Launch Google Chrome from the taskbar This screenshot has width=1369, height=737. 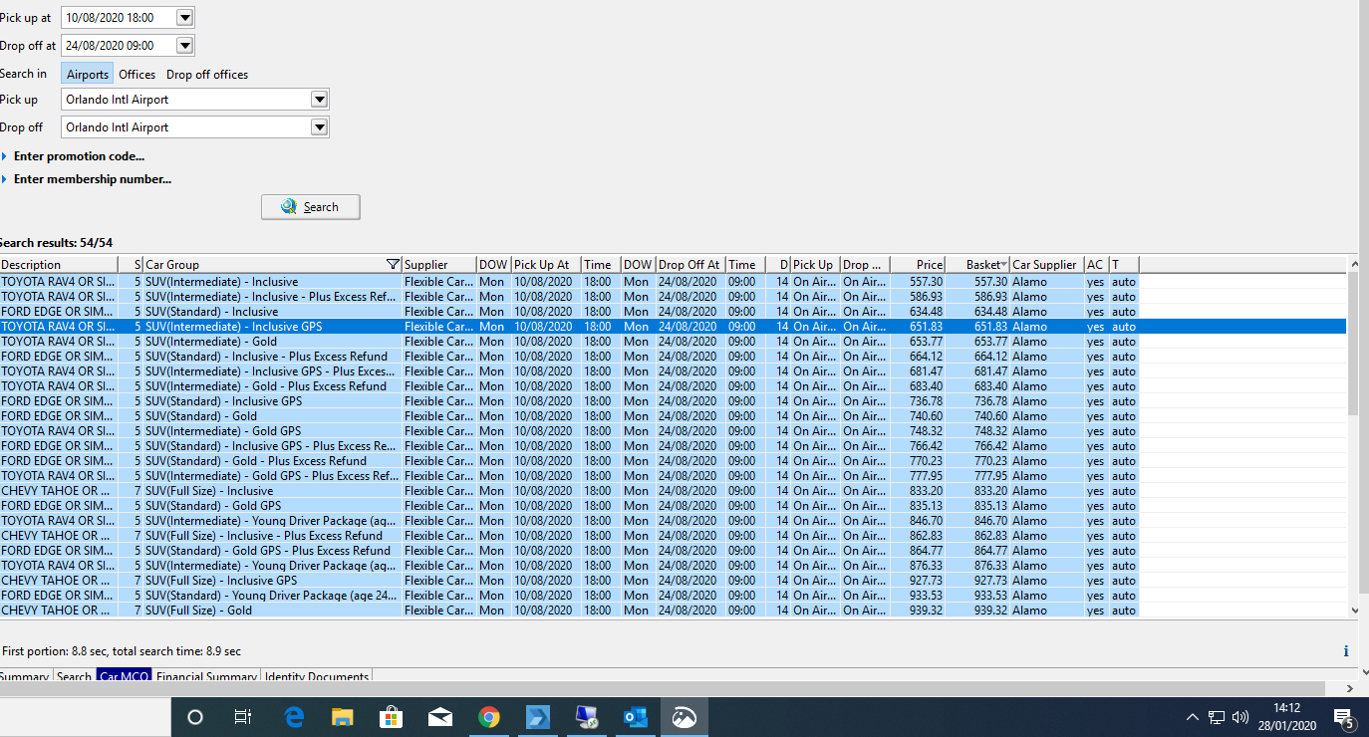[488, 717]
